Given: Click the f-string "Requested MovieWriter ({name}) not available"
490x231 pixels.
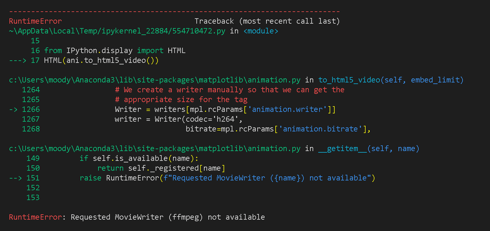Looking at the screenshot, I should pyautogui.click(x=267, y=178).
